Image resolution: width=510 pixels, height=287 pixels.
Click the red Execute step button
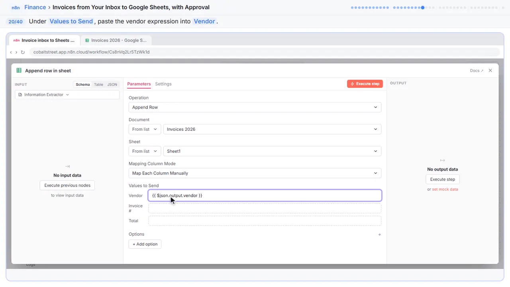[365, 84]
